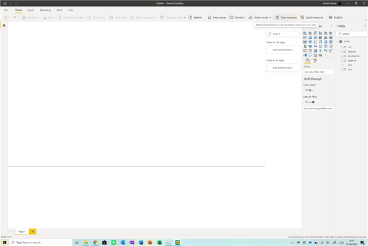Click the Quick measure button
Screen dimensions: 368x246
pos(312,17)
